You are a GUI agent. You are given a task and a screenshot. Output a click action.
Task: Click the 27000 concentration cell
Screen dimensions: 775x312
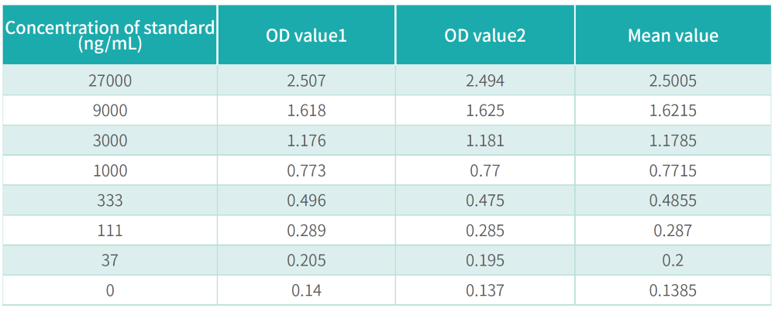pos(109,81)
